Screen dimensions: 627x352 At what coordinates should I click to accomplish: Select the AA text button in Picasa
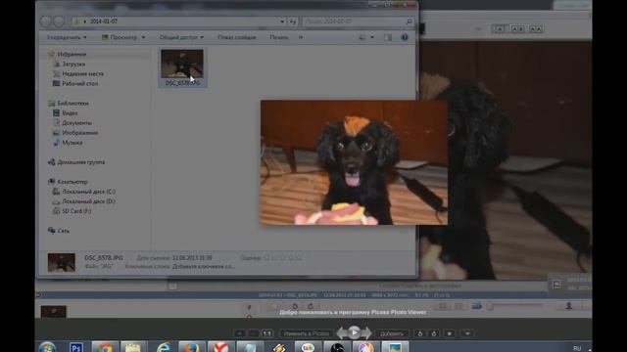tap(536, 28)
